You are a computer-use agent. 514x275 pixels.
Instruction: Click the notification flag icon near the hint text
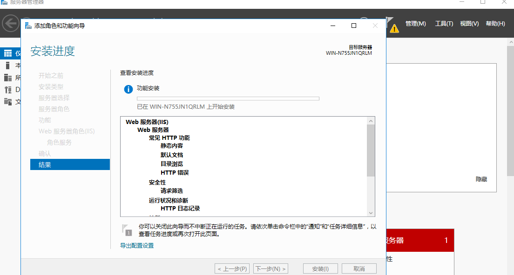click(127, 230)
